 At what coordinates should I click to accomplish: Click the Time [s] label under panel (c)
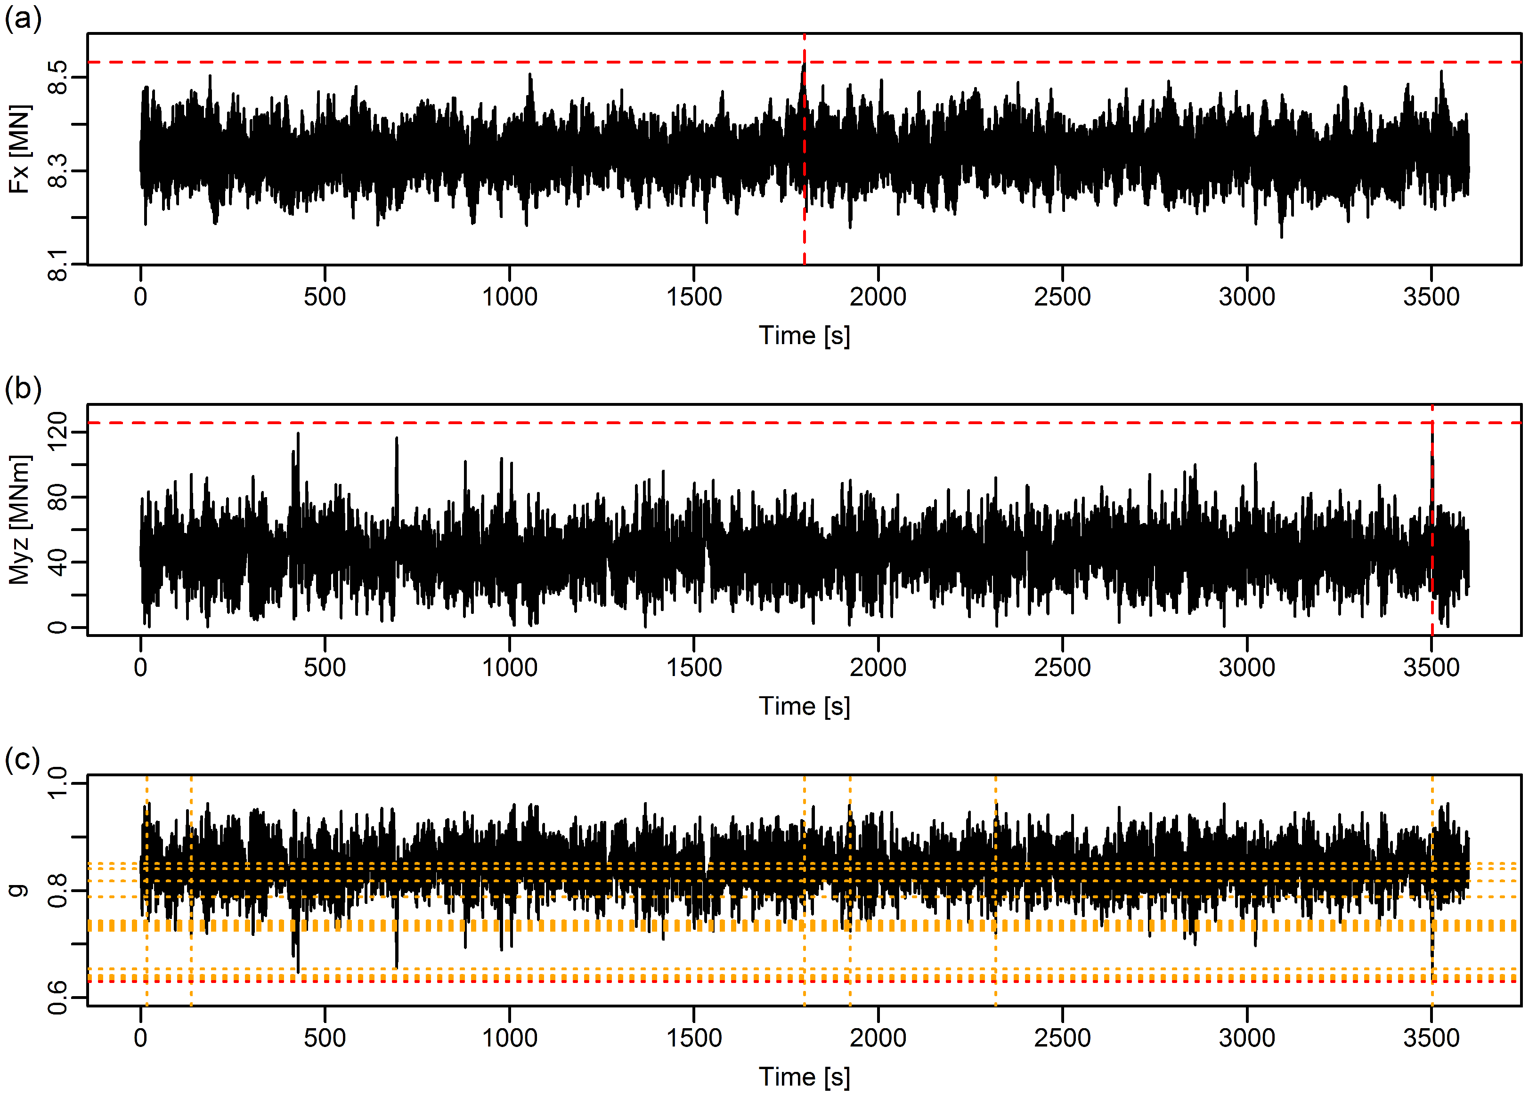[804, 1077]
